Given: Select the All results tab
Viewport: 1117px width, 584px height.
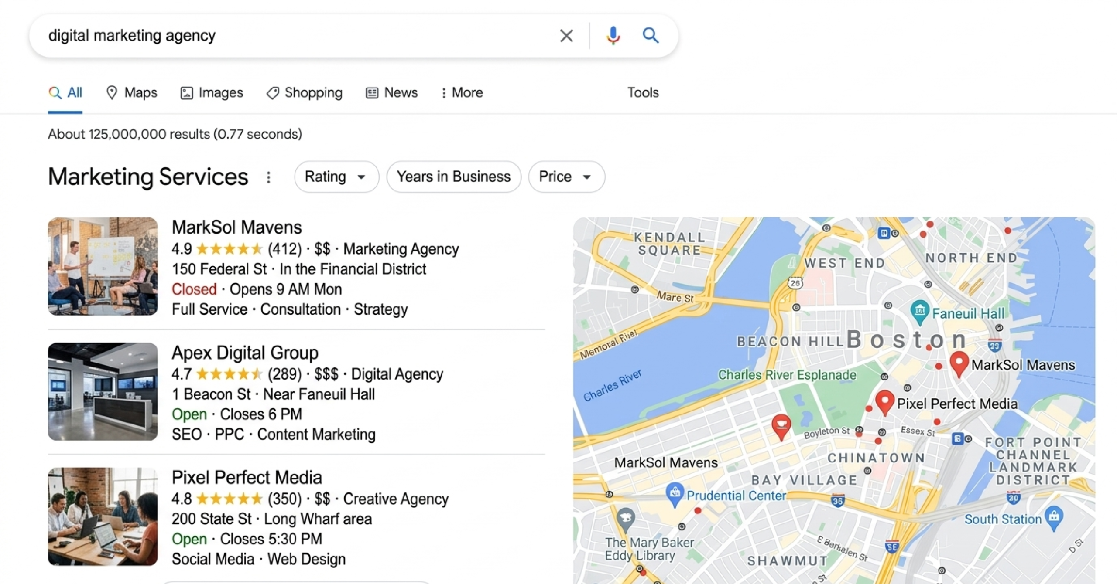Looking at the screenshot, I should pos(65,92).
